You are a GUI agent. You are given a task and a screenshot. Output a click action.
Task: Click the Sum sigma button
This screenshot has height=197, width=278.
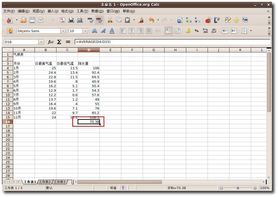[x=59, y=42]
